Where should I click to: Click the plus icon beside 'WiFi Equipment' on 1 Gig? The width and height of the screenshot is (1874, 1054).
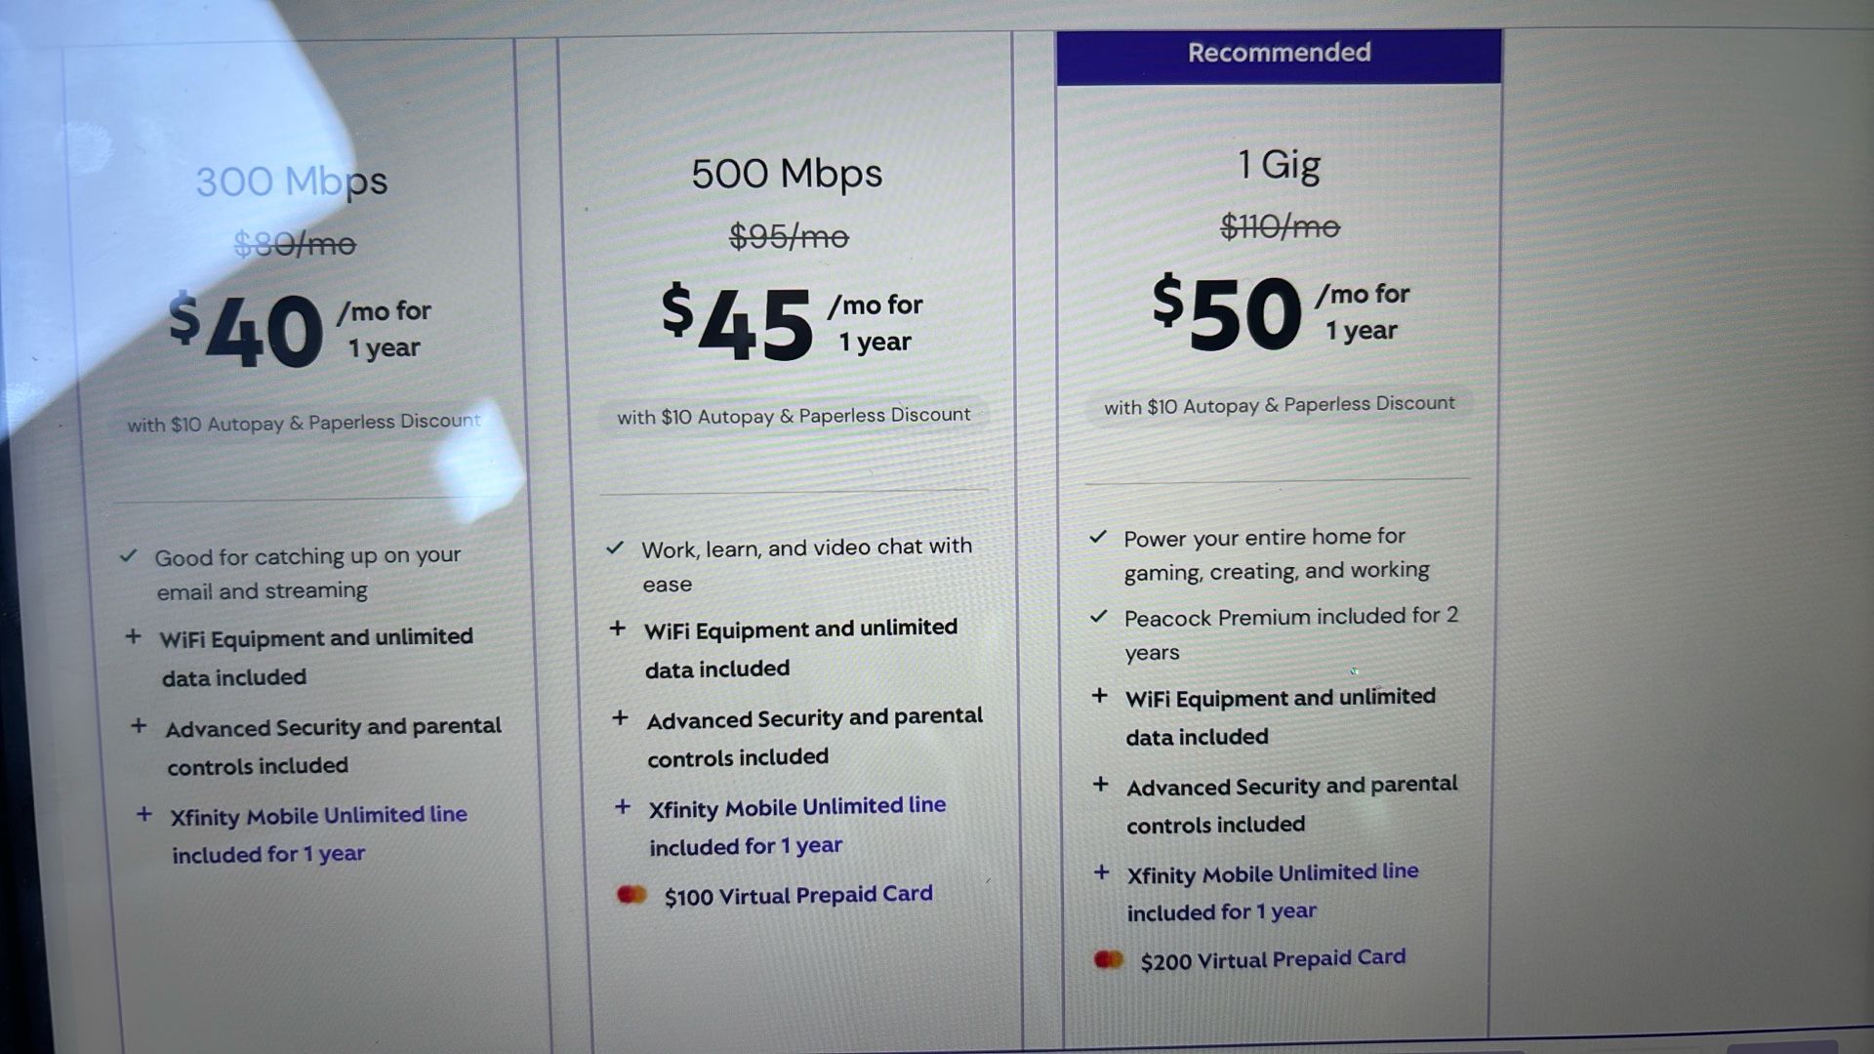pos(1103,697)
